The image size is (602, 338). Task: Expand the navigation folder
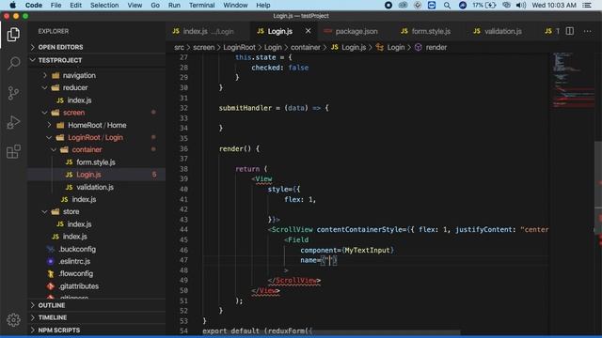pyautogui.click(x=44, y=75)
